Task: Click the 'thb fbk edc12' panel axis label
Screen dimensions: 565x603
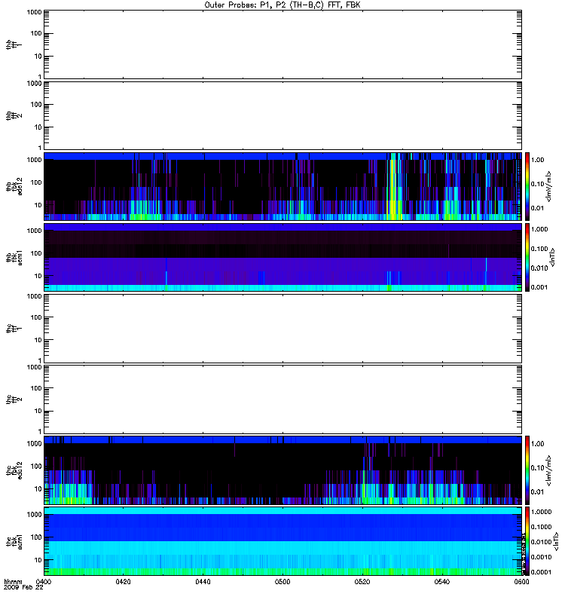Action: point(14,186)
